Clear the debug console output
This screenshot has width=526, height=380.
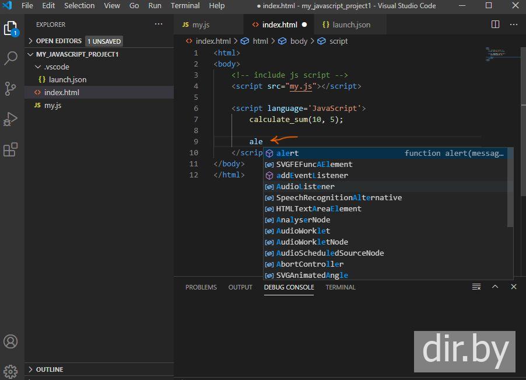476,287
